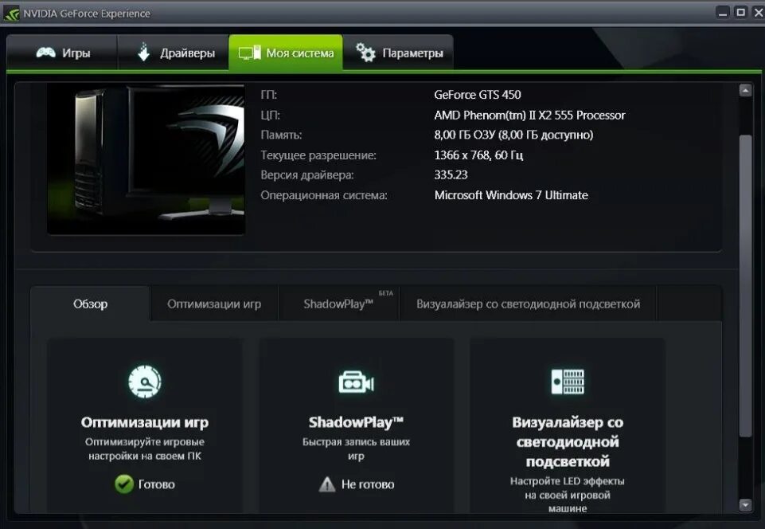Click the computer image thumbnail

(x=146, y=159)
